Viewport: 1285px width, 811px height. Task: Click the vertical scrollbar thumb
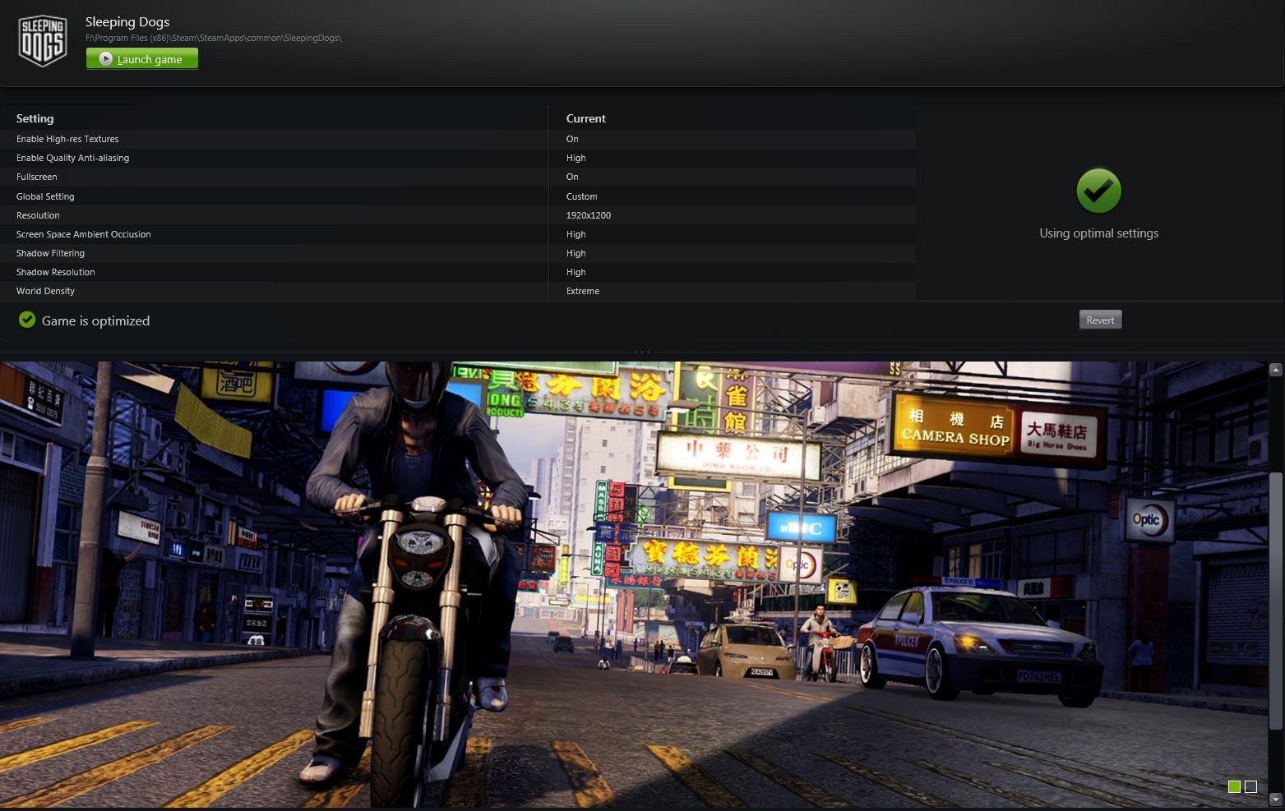(1275, 600)
